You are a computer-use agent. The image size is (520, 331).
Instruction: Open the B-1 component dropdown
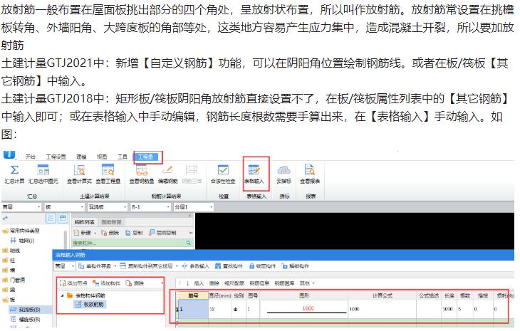click(x=150, y=207)
